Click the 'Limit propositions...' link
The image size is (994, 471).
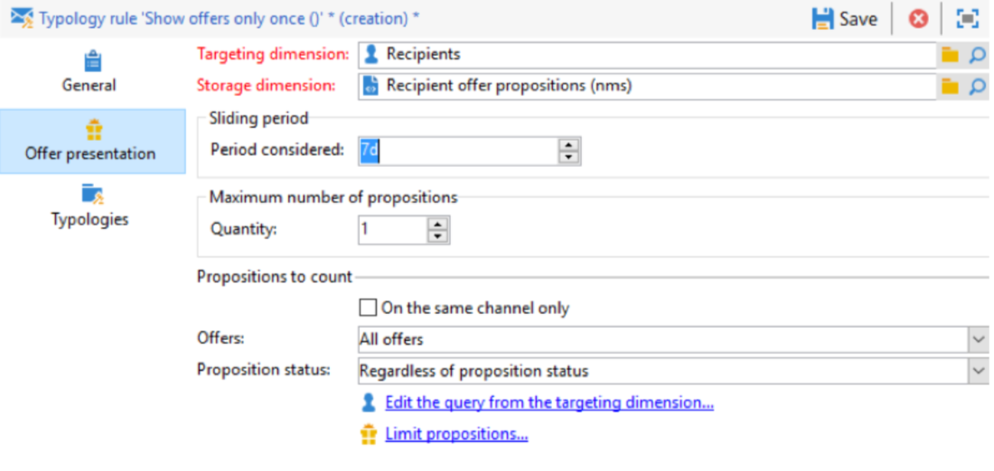456,434
